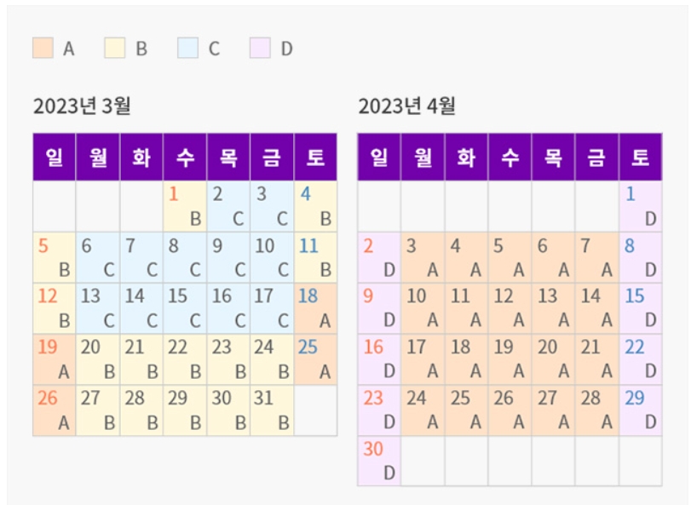Select March 18 cell marked A
The height and width of the screenshot is (505, 691).
pos(315,308)
